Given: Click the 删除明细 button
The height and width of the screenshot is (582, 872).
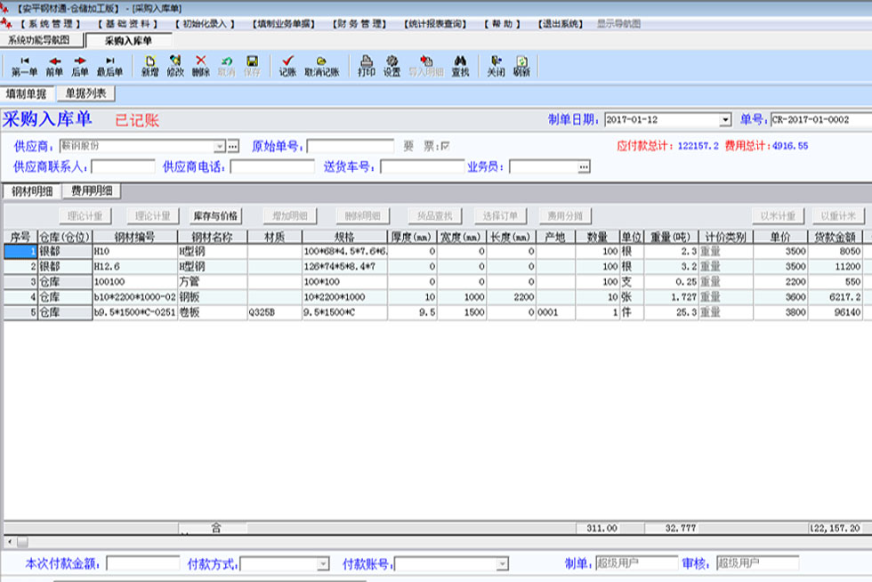Looking at the screenshot, I should click(363, 216).
